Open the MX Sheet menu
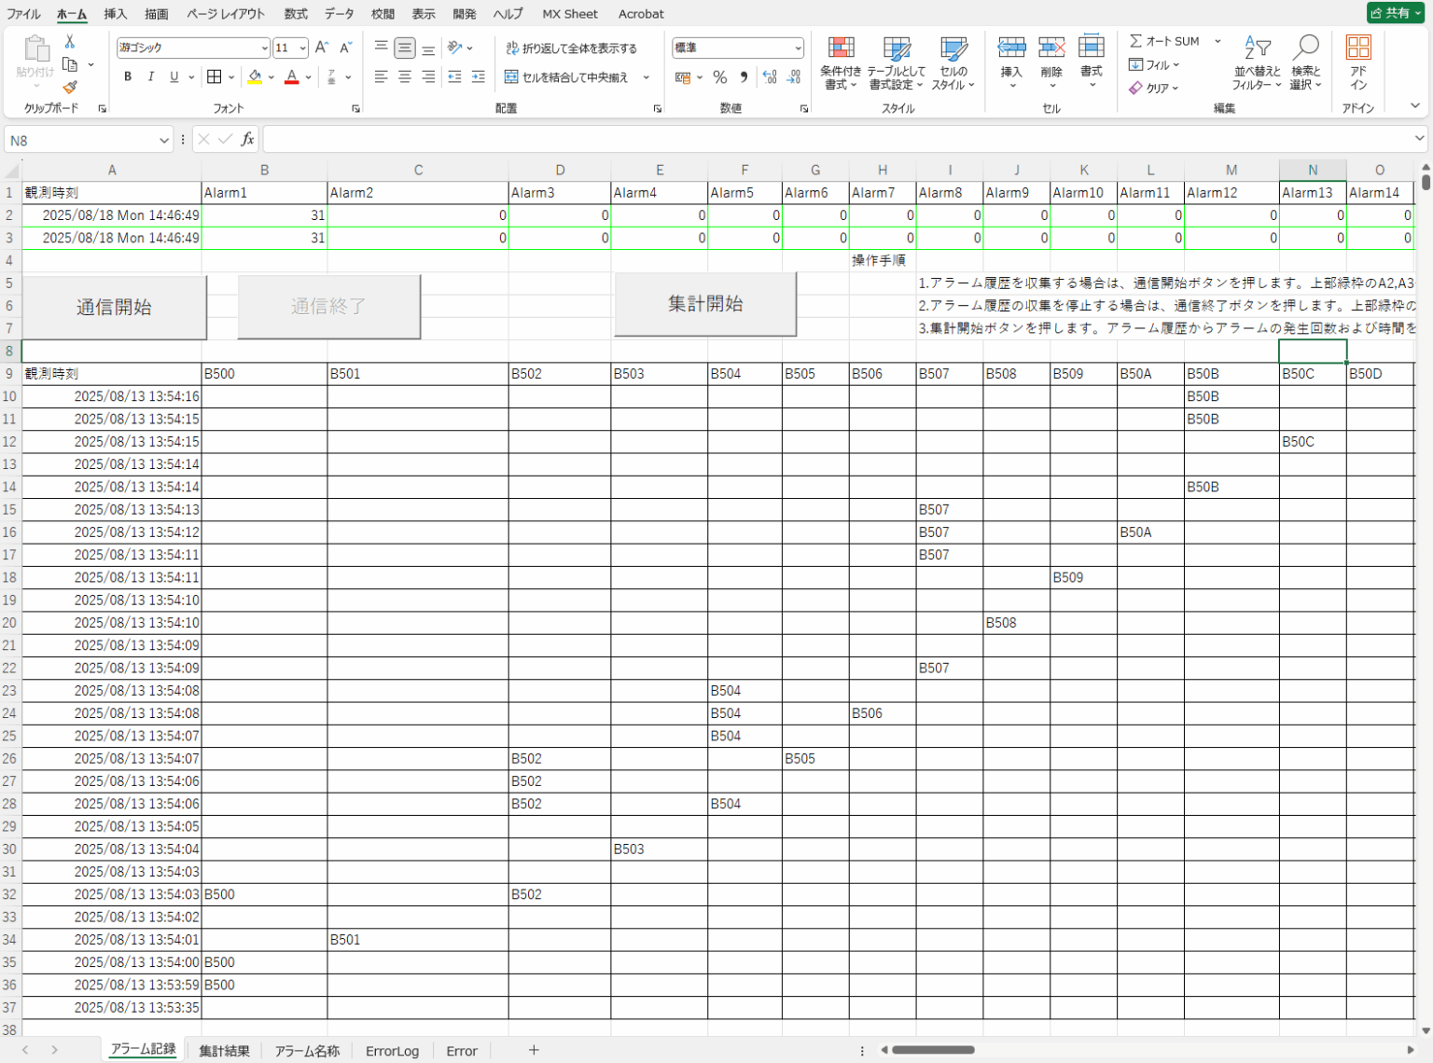 click(x=570, y=14)
